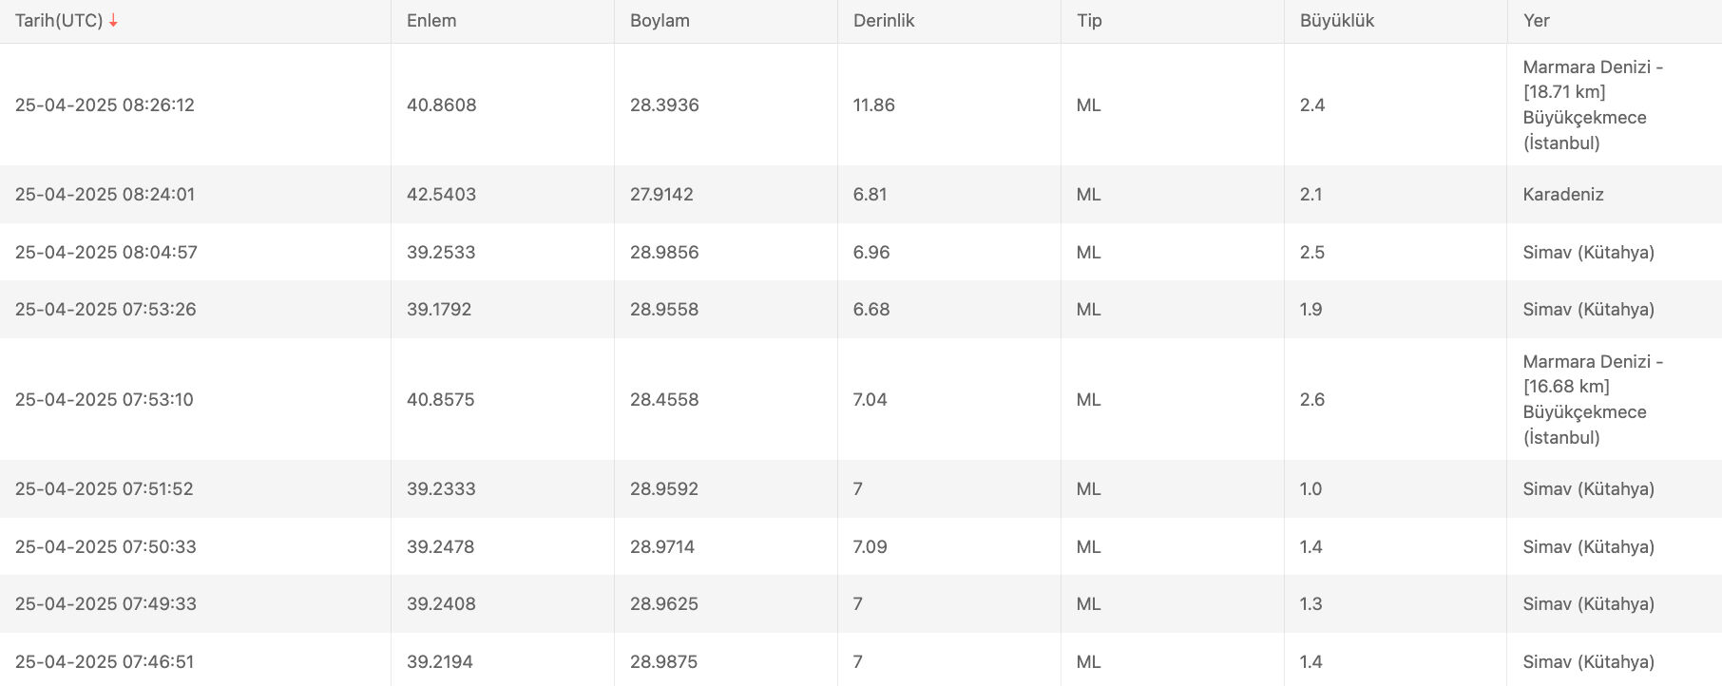Click depth value 7.09
The height and width of the screenshot is (686, 1722).
click(871, 547)
